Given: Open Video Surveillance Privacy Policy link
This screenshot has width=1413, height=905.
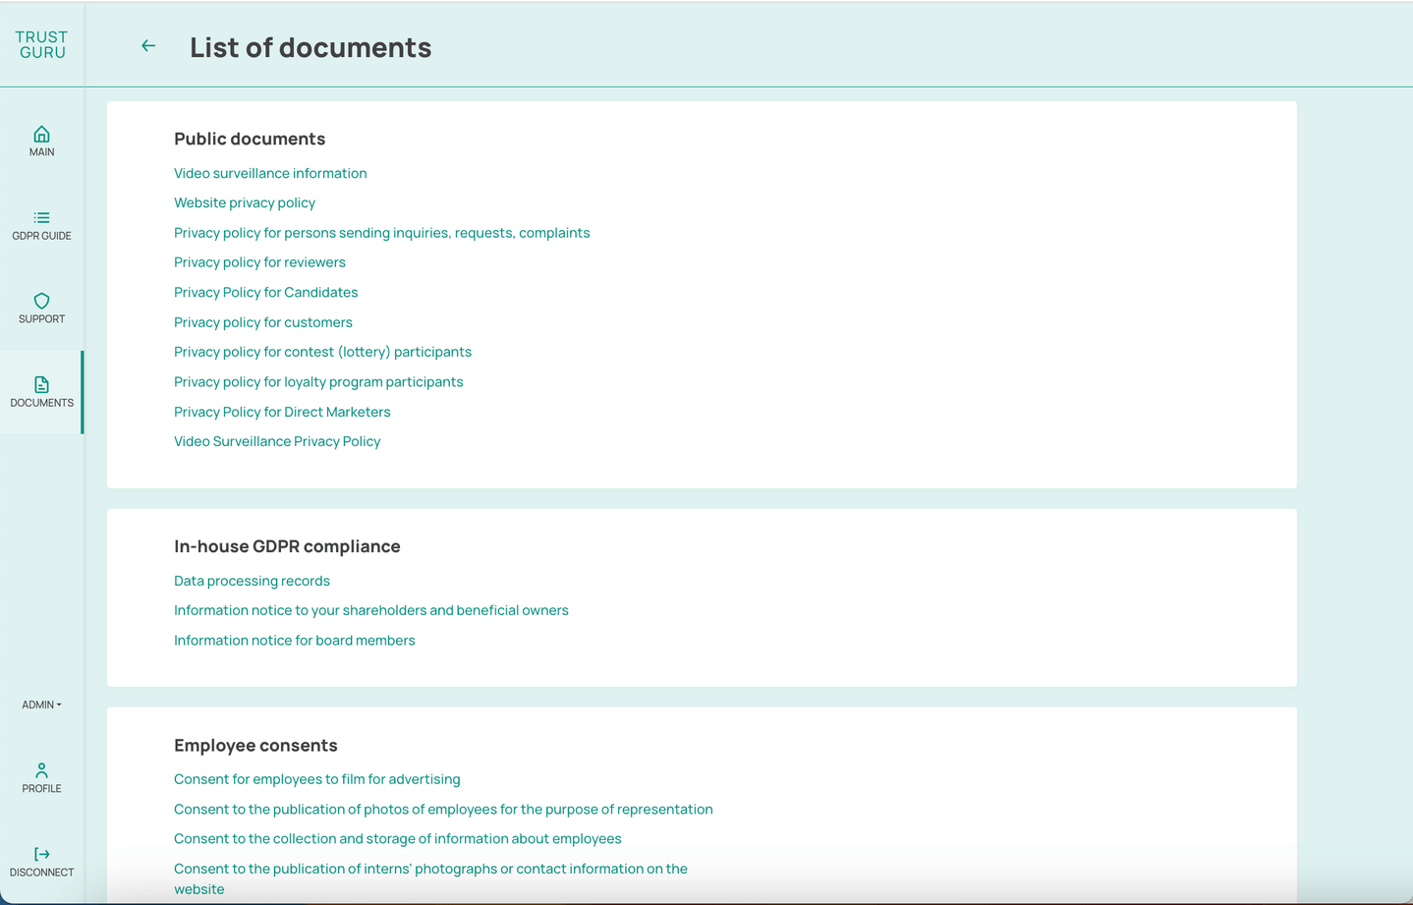Looking at the screenshot, I should click(x=277, y=442).
